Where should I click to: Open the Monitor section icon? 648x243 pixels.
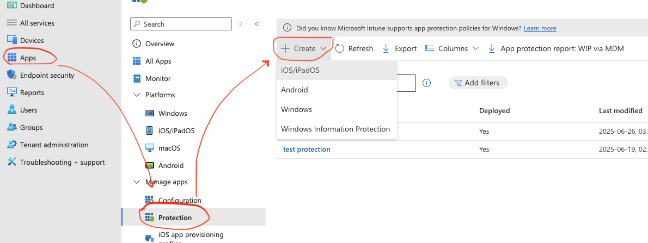click(136, 78)
